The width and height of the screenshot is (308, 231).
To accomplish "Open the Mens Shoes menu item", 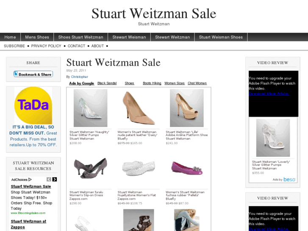I will click(37, 37).
